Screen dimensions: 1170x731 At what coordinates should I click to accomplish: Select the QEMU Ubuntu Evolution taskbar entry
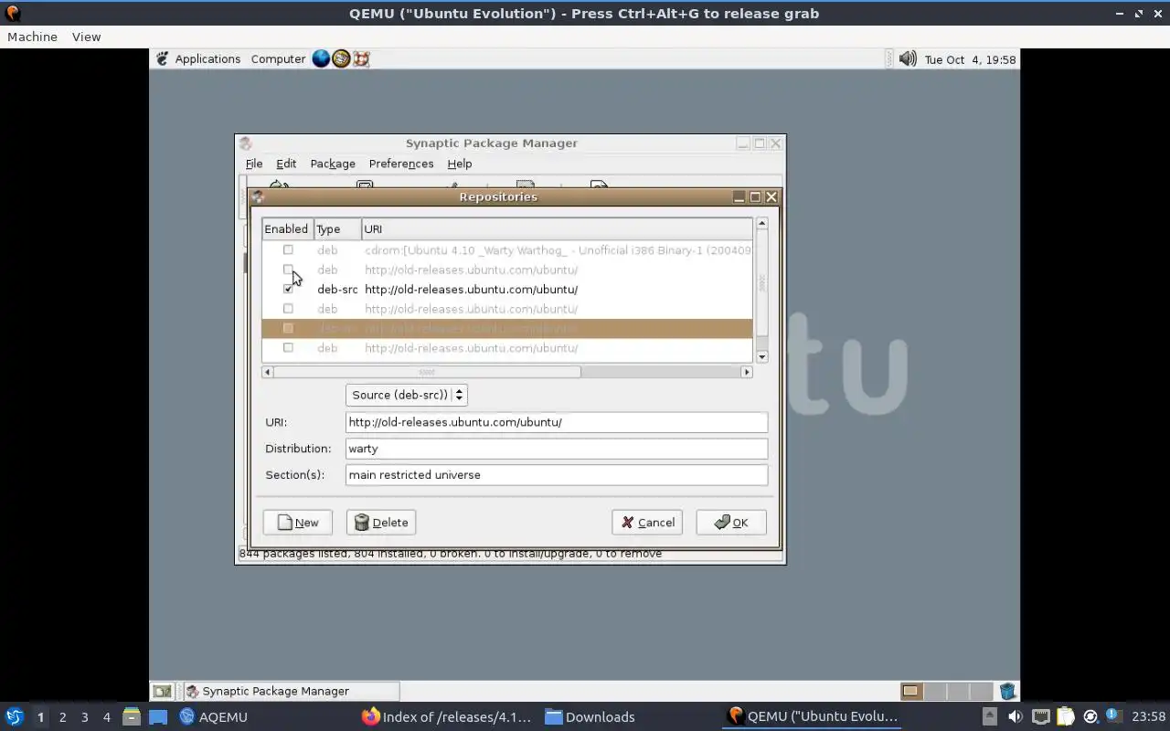tap(812, 716)
